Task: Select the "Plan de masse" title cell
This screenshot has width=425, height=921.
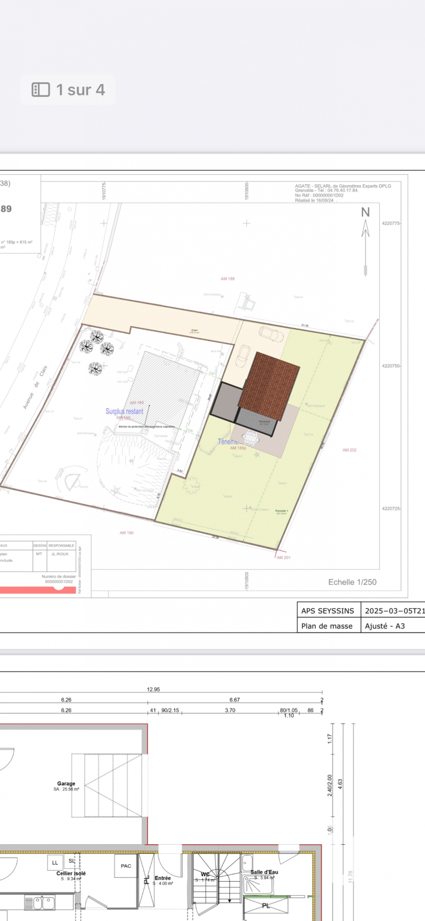Action: click(x=327, y=626)
